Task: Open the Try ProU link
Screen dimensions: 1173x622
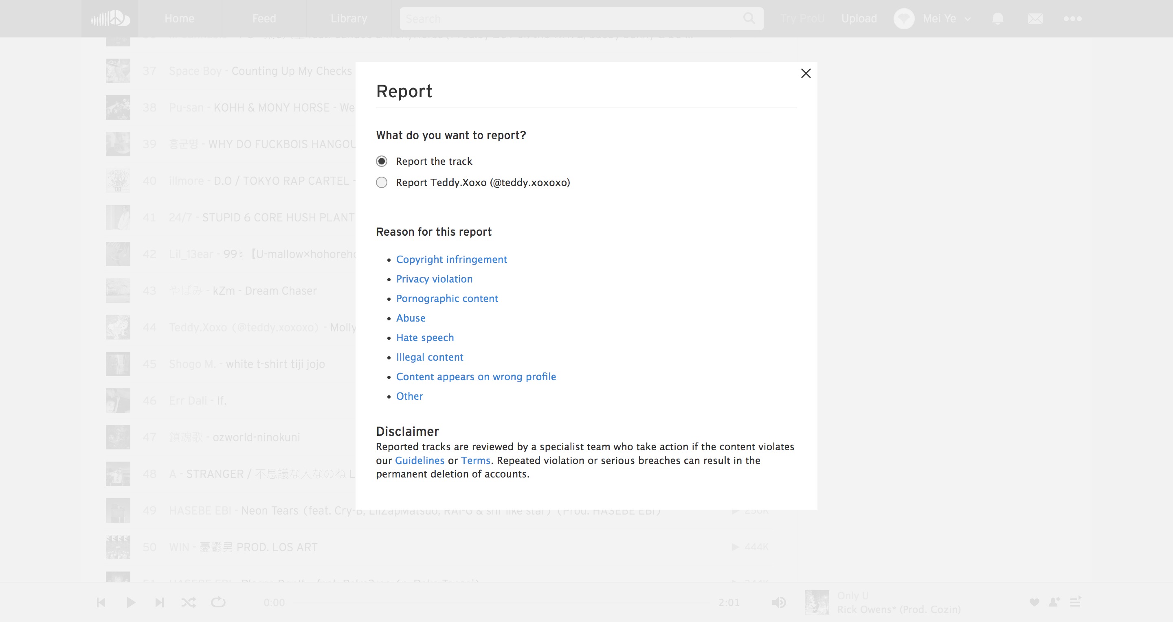Action: (x=802, y=19)
